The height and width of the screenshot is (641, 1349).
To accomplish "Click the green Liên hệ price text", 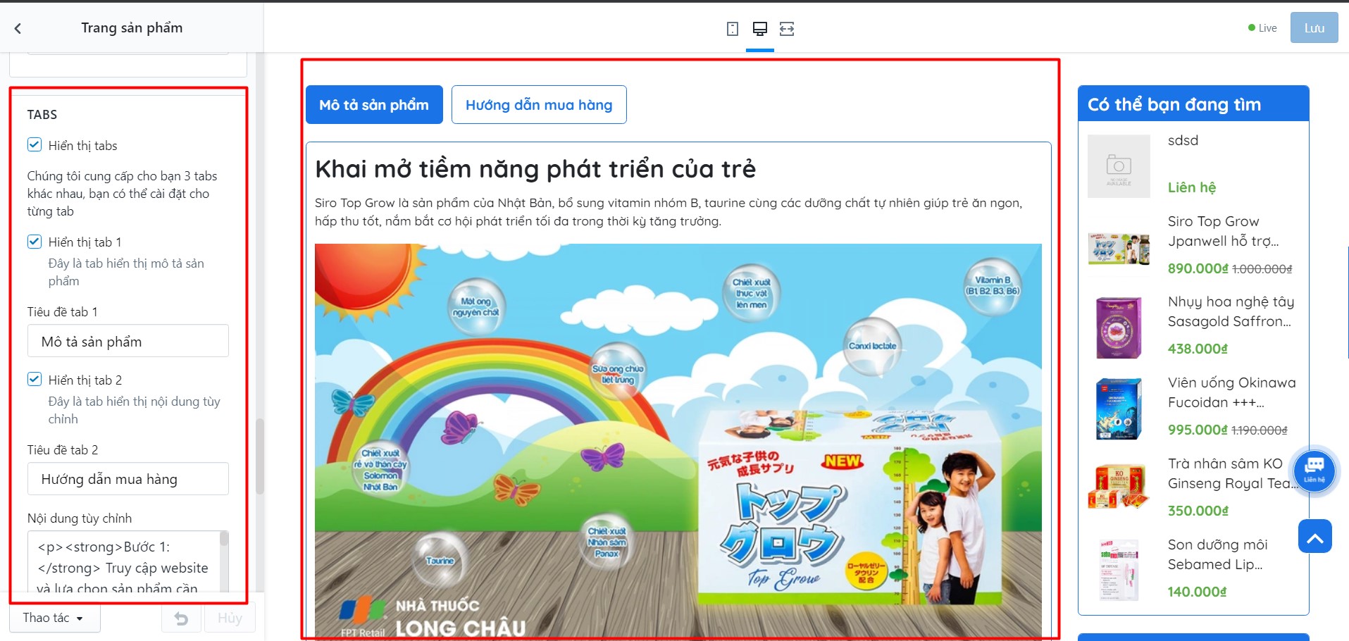I will [x=1192, y=187].
